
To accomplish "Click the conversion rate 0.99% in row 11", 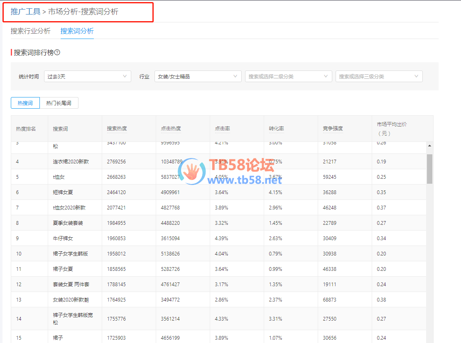I will tap(275, 269).
